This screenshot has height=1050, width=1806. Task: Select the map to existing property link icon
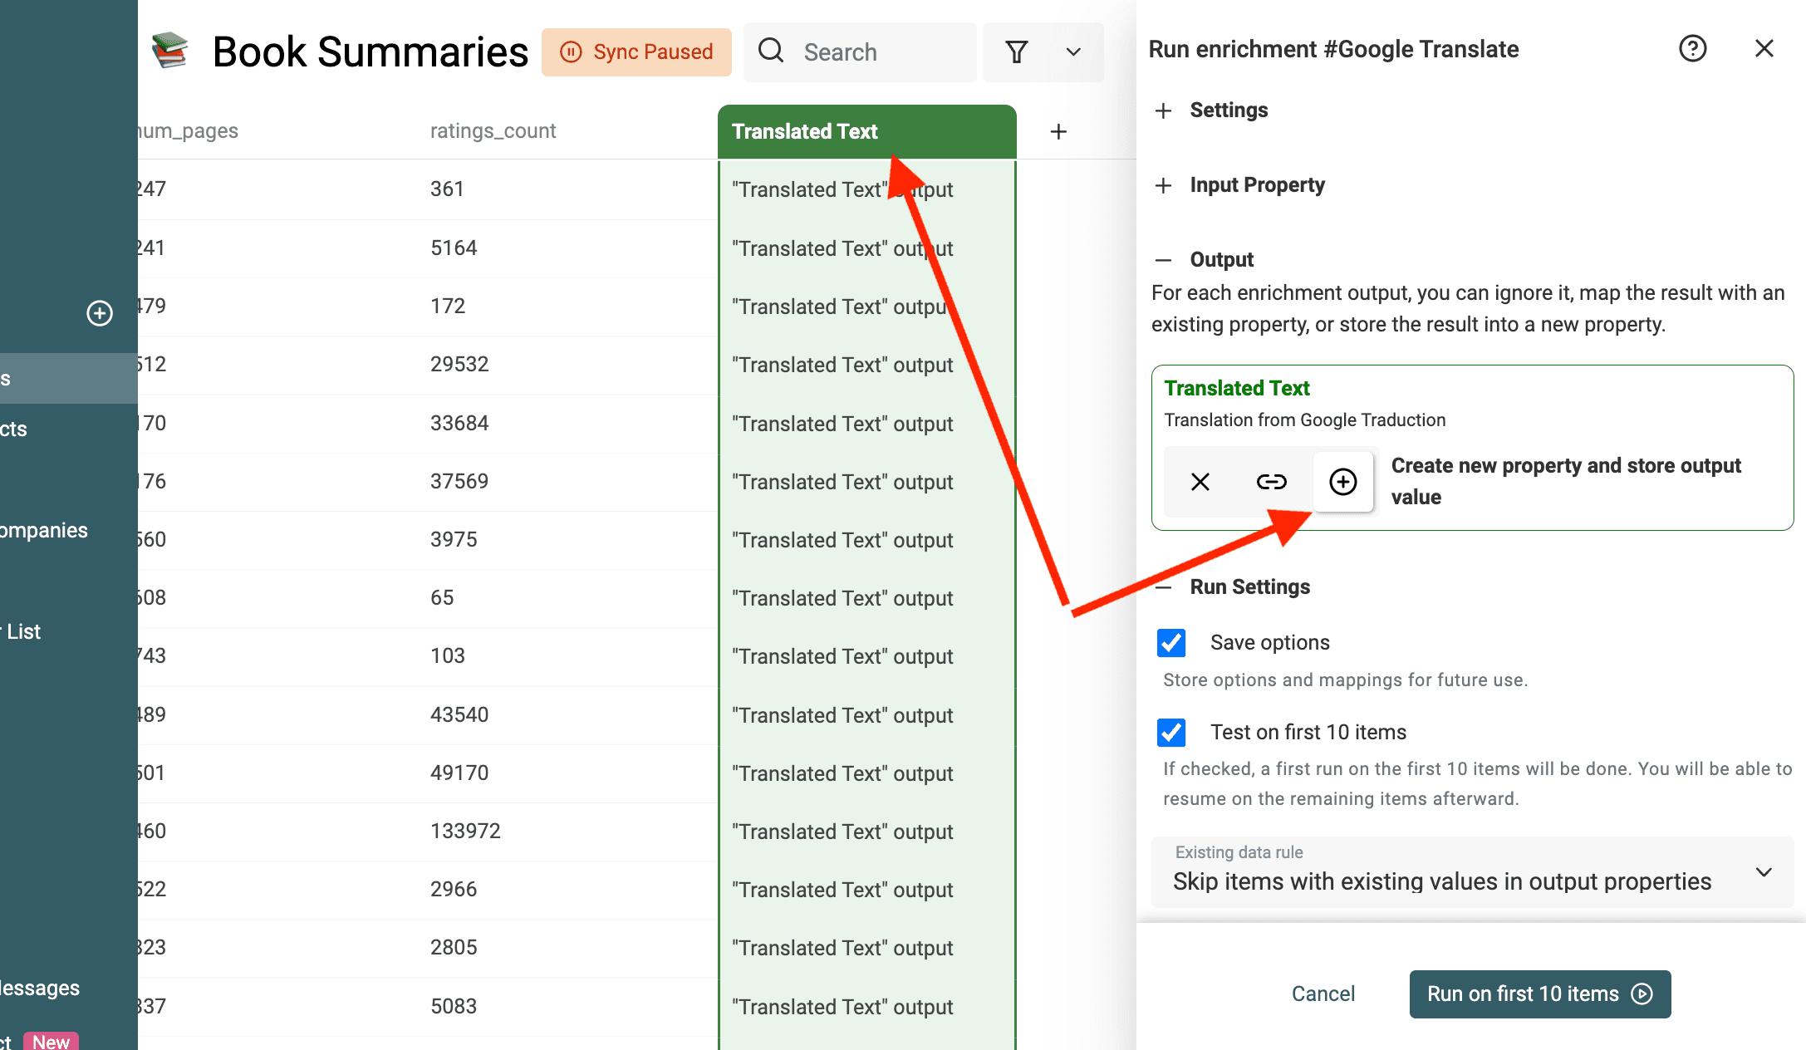pos(1271,482)
